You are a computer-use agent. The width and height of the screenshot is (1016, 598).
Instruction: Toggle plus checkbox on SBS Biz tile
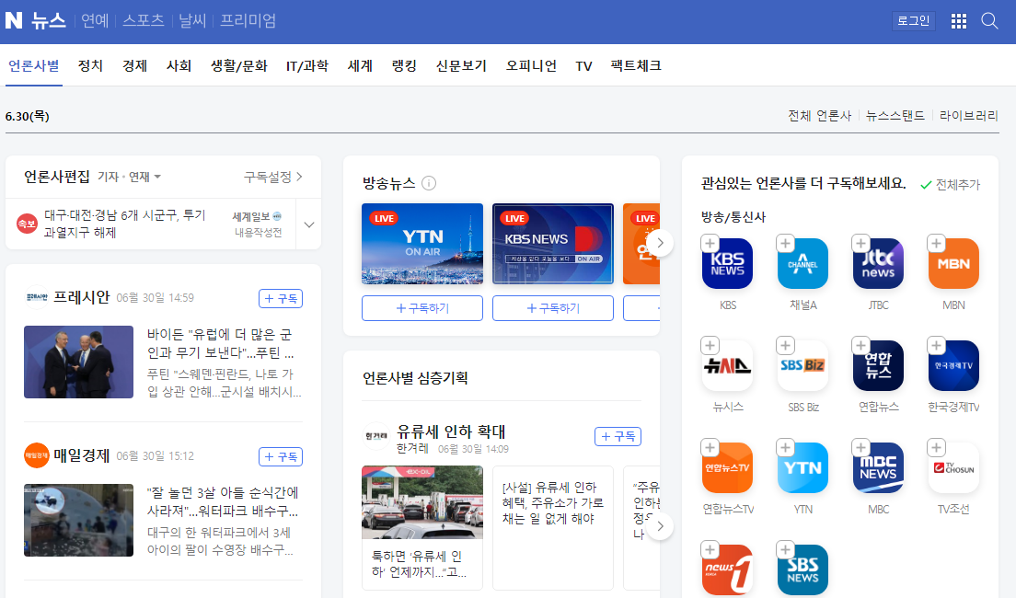pos(785,345)
